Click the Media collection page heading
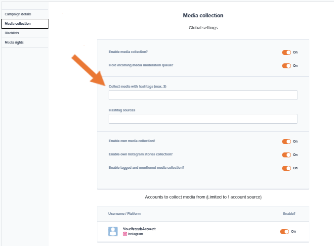Image resolution: width=334 pixels, height=246 pixels. pyautogui.click(x=203, y=16)
